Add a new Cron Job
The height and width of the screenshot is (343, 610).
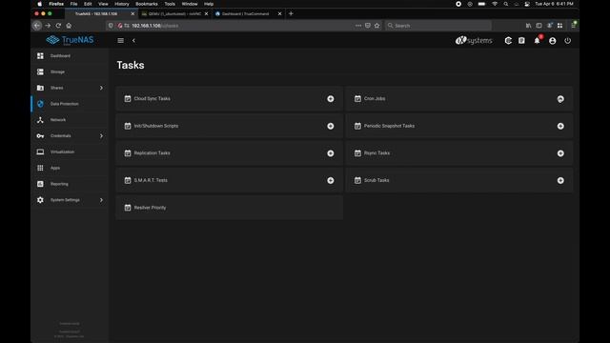(560, 99)
